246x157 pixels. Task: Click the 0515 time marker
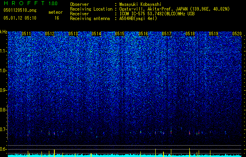(x=120, y=34)
